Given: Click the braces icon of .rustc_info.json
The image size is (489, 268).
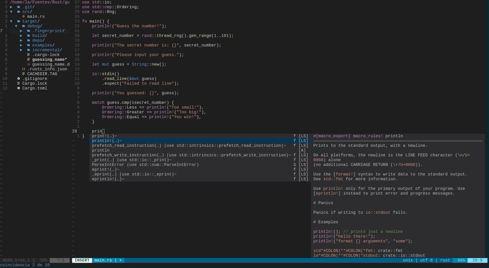Looking at the screenshot, I should pyautogui.click(x=23, y=69).
